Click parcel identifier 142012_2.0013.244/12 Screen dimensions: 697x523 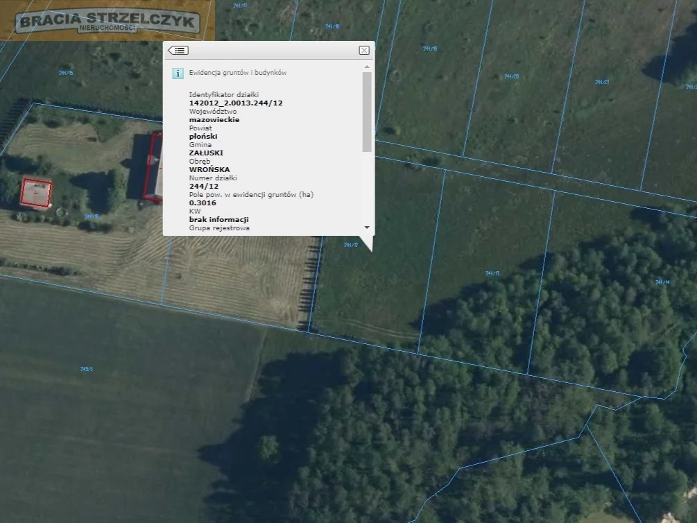click(236, 103)
